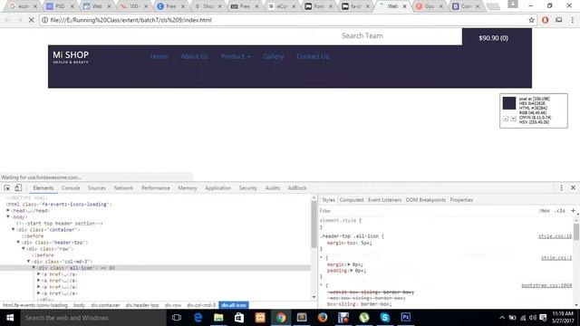Expand the head element node
580x326 pixels.
[8, 210]
